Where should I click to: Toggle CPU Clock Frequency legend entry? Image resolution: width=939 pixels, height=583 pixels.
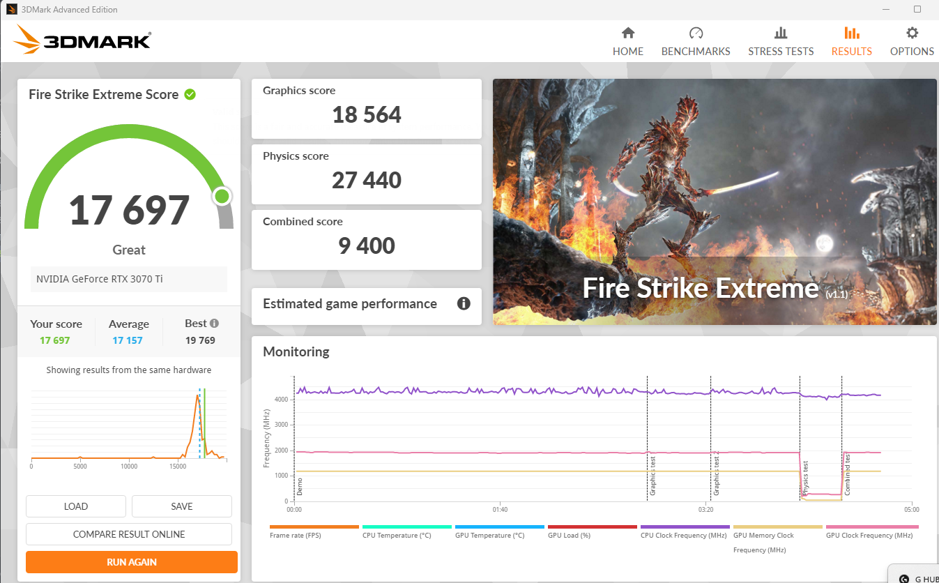(x=685, y=532)
